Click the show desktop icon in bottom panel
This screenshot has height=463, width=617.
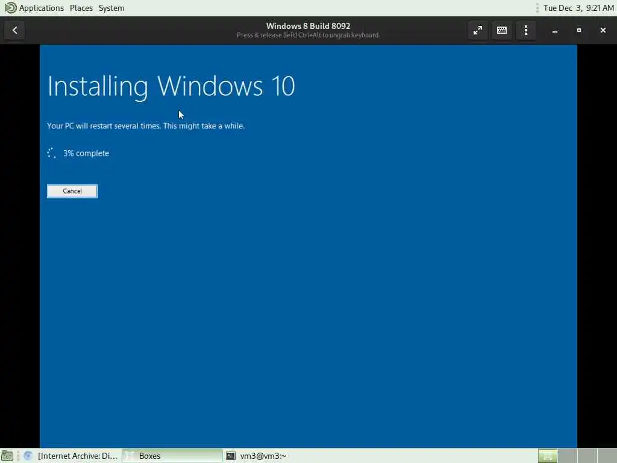tap(7, 456)
